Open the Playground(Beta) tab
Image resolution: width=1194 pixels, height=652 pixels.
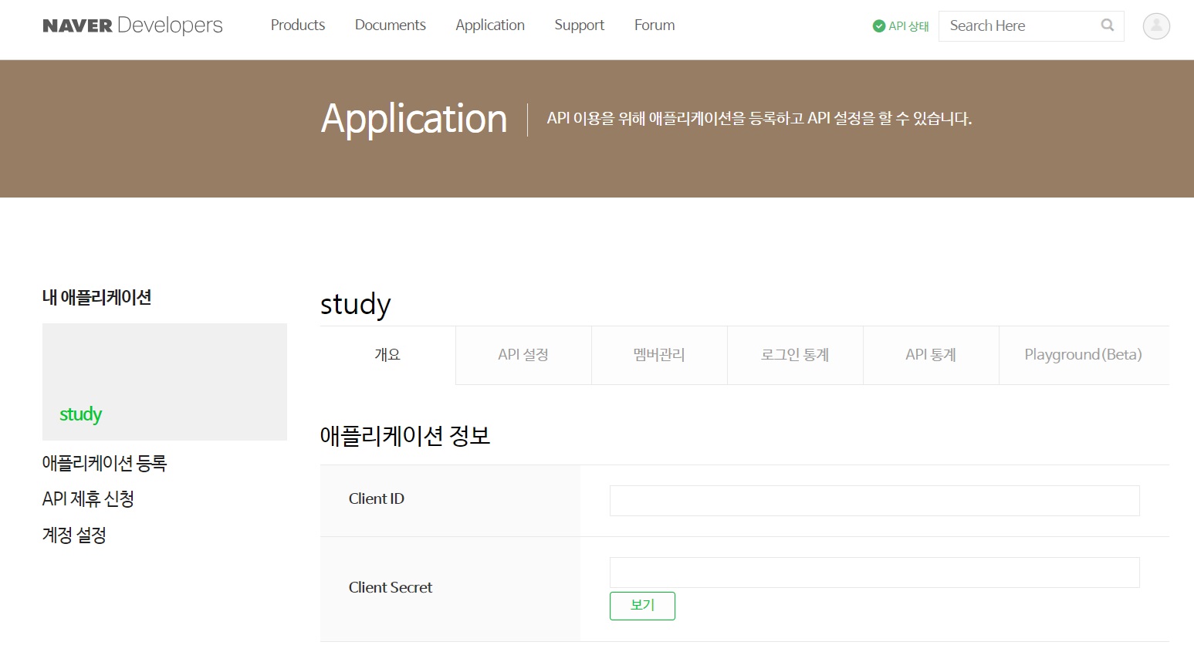coord(1084,355)
